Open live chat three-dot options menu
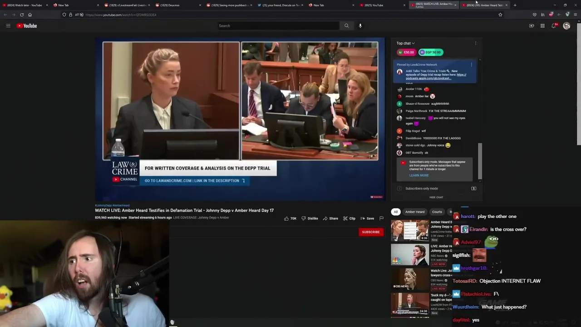 pos(475,43)
